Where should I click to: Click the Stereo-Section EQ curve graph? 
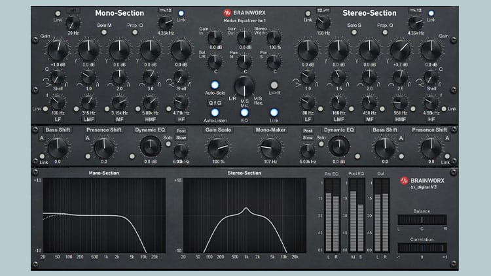(245, 216)
